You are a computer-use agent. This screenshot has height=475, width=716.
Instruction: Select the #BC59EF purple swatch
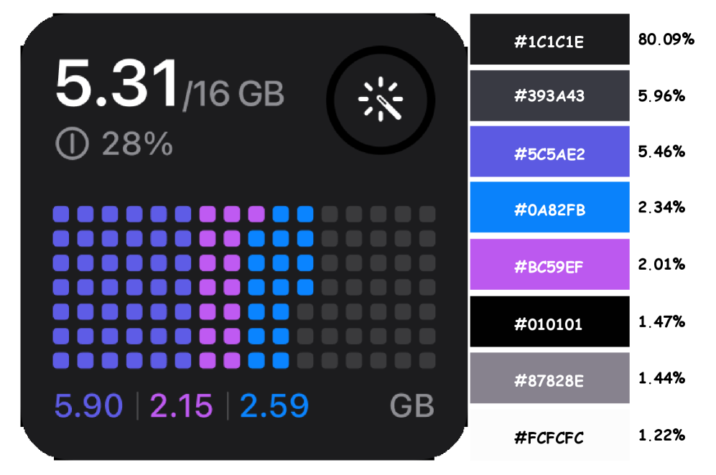[x=549, y=265]
